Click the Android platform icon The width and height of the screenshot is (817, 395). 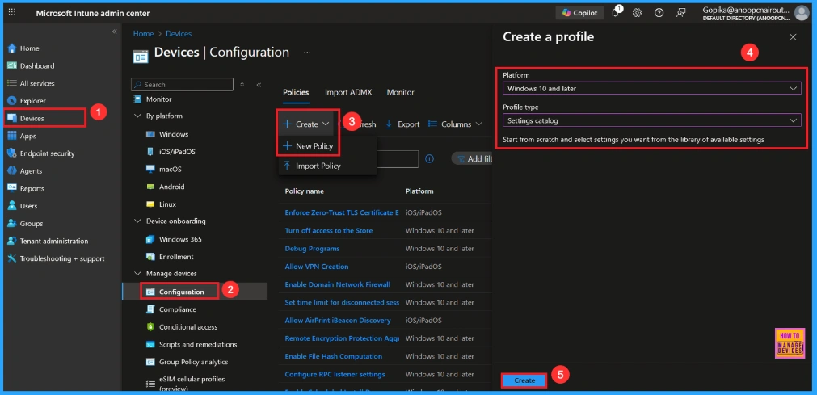click(150, 187)
